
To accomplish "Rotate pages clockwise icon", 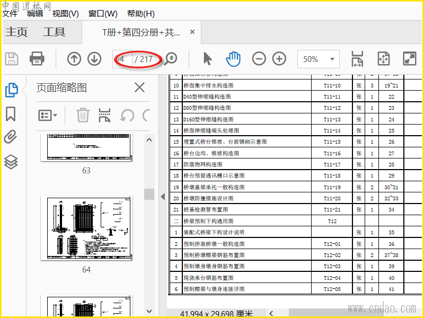I will (147, 116).
